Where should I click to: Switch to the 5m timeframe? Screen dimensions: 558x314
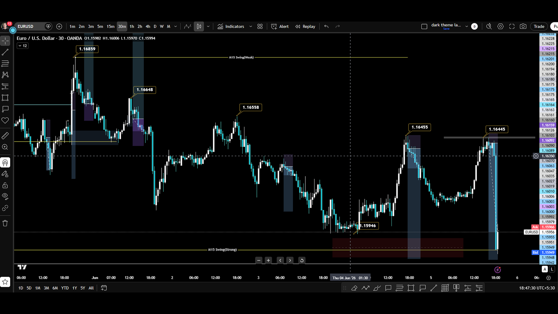tap(100, 26)
